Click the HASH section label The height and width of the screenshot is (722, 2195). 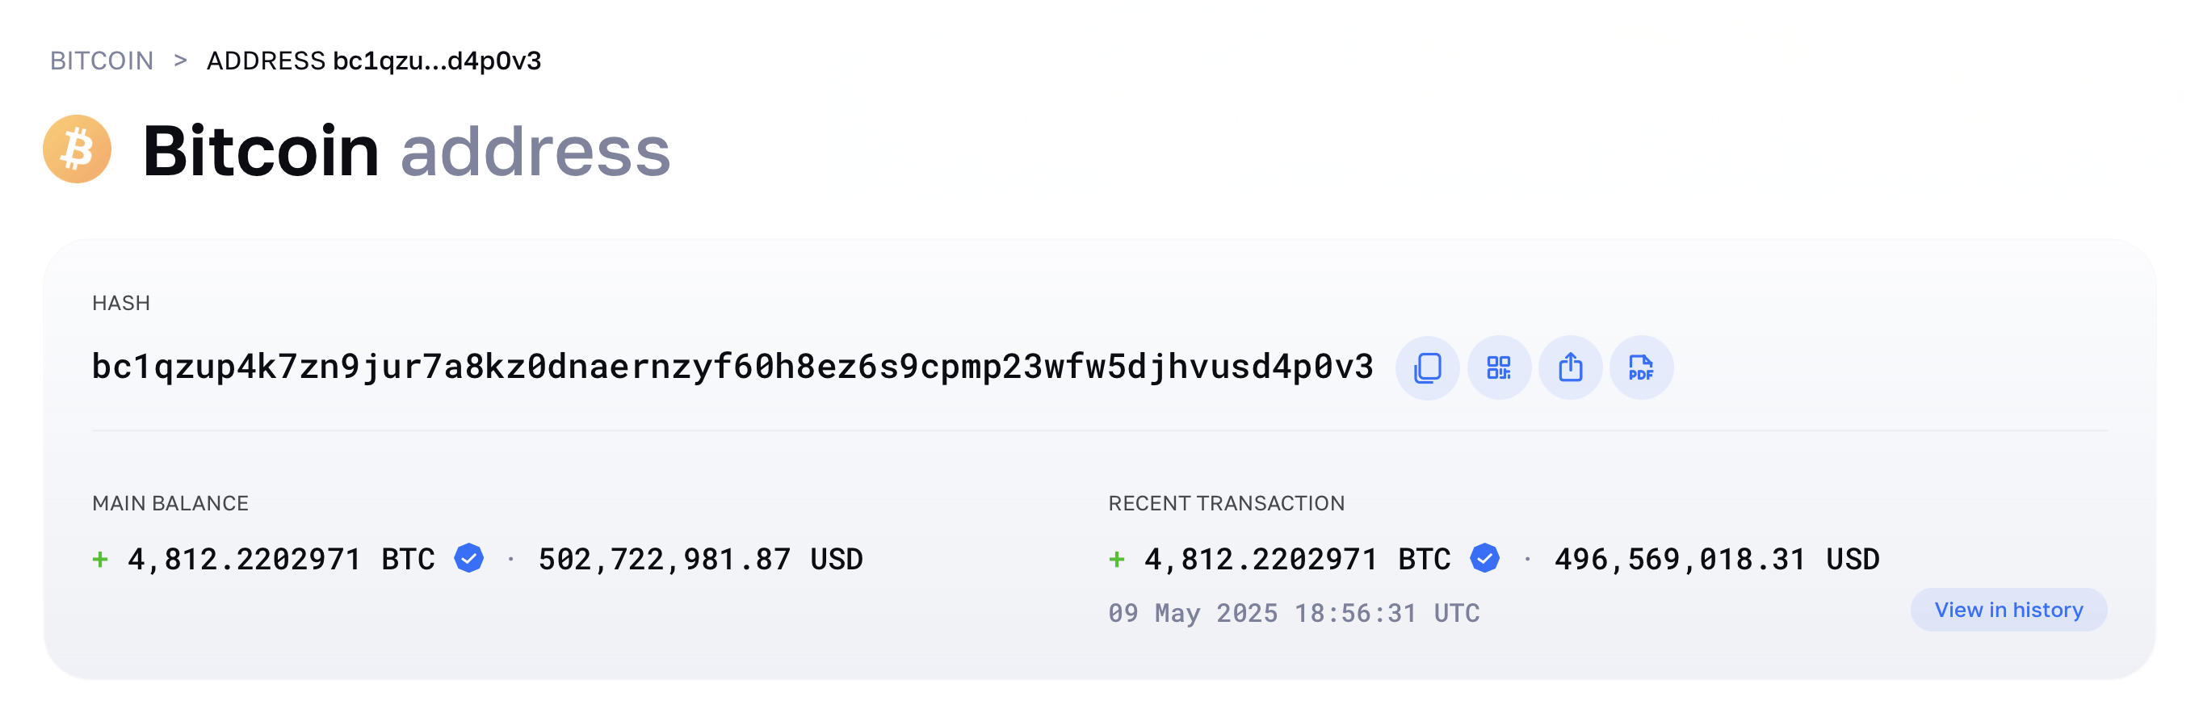click(121, 303)
